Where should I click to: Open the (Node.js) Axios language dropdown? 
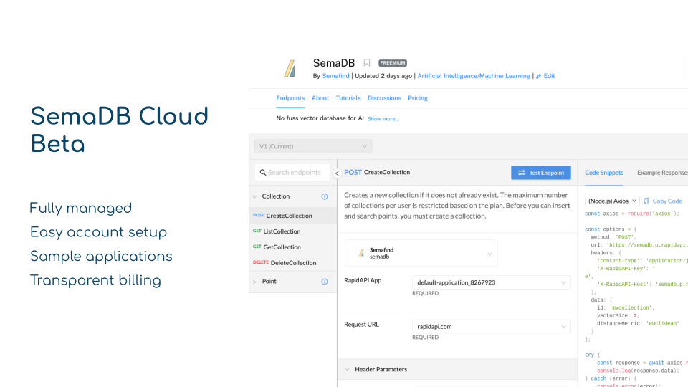[612, 201]
